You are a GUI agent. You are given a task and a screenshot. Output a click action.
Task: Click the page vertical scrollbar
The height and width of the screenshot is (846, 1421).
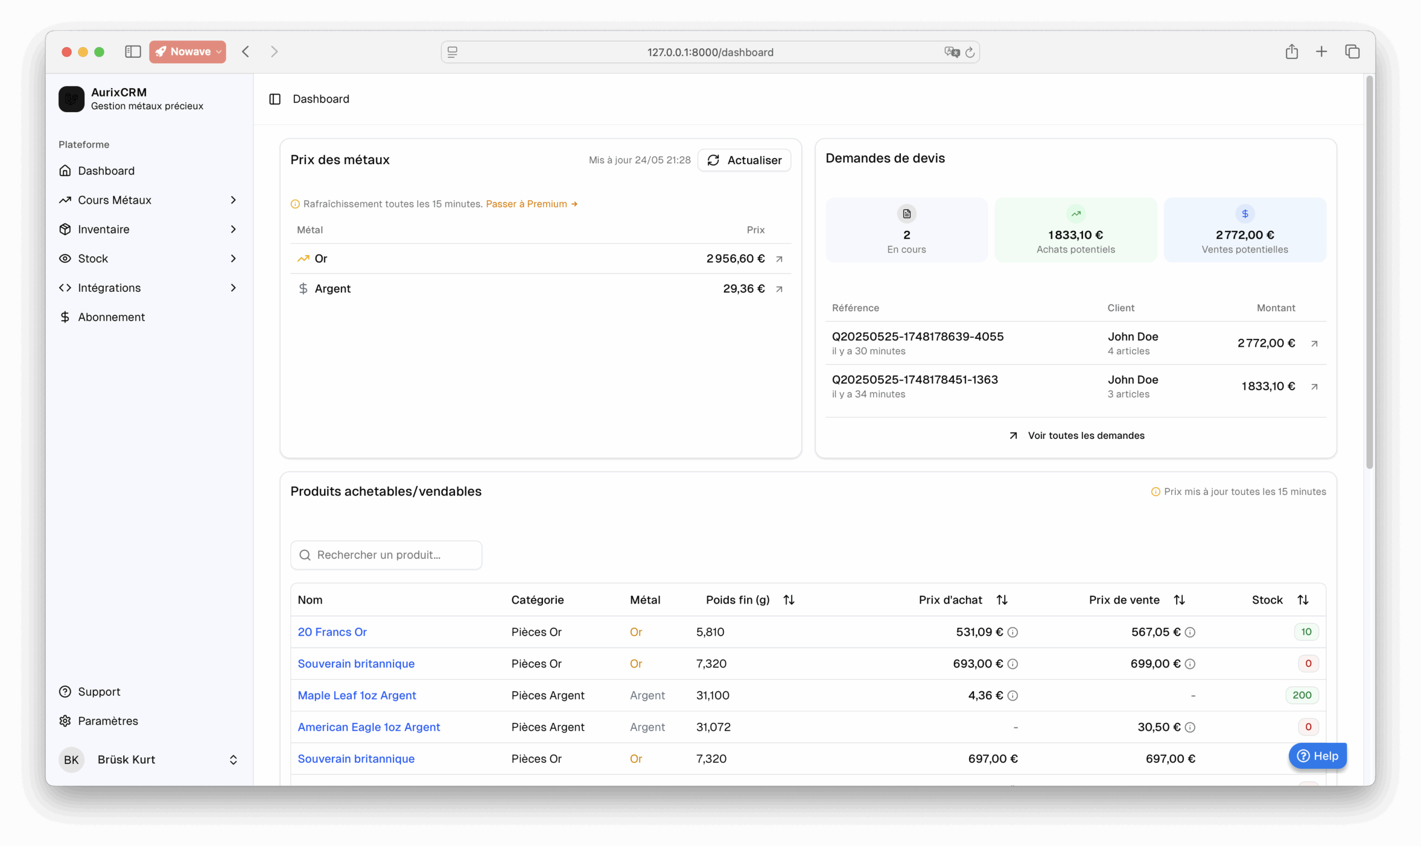1370,273
